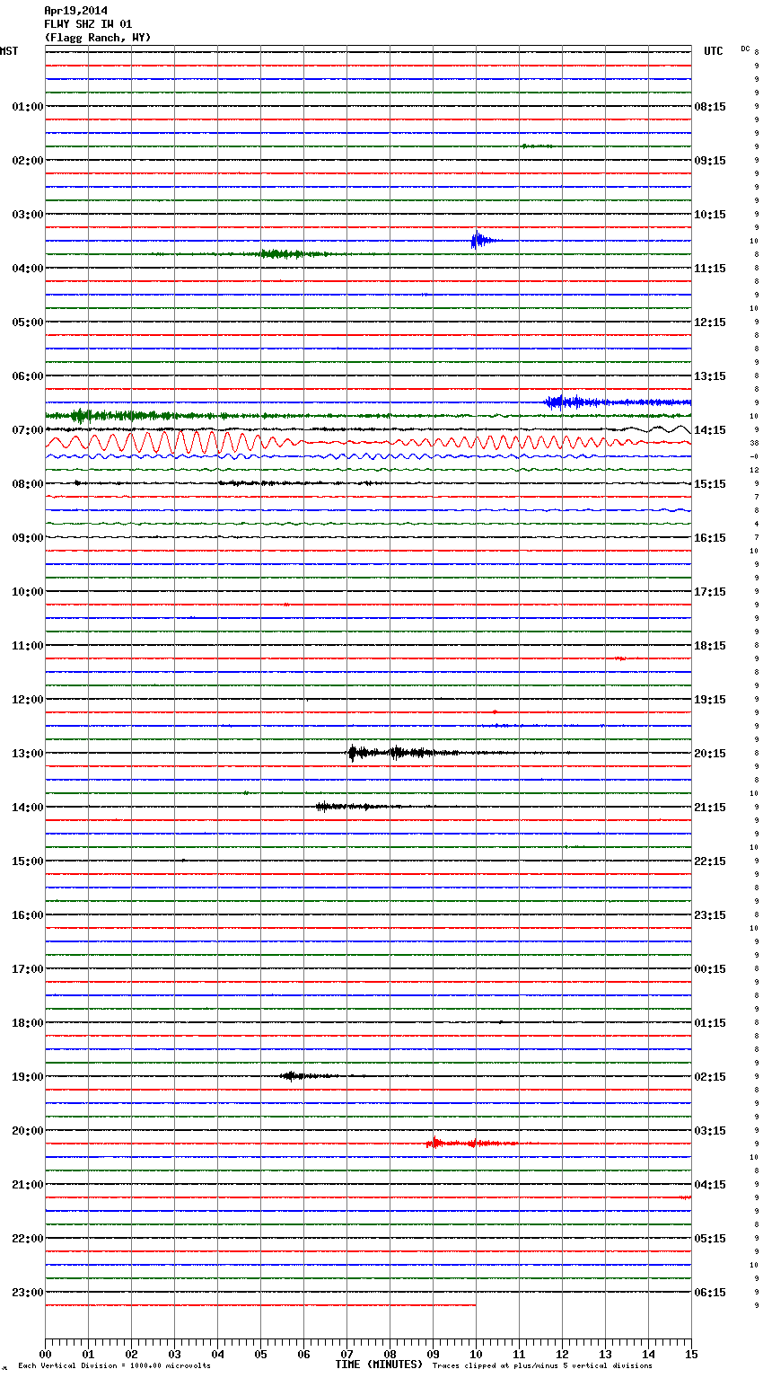Click the 07 minute axis tick label
This screenshot has width=763, height=1378.
click(x=346, y=1354)
